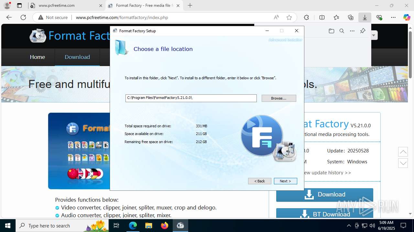
Task: Click the taskbar search box
Action: point(62,226)
